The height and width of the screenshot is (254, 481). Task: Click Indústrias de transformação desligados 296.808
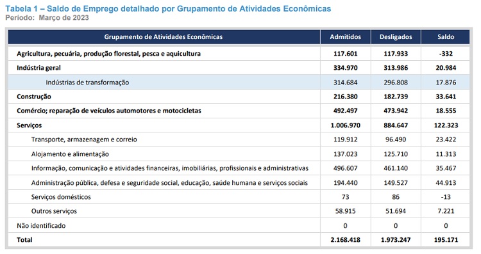(396, 83)
